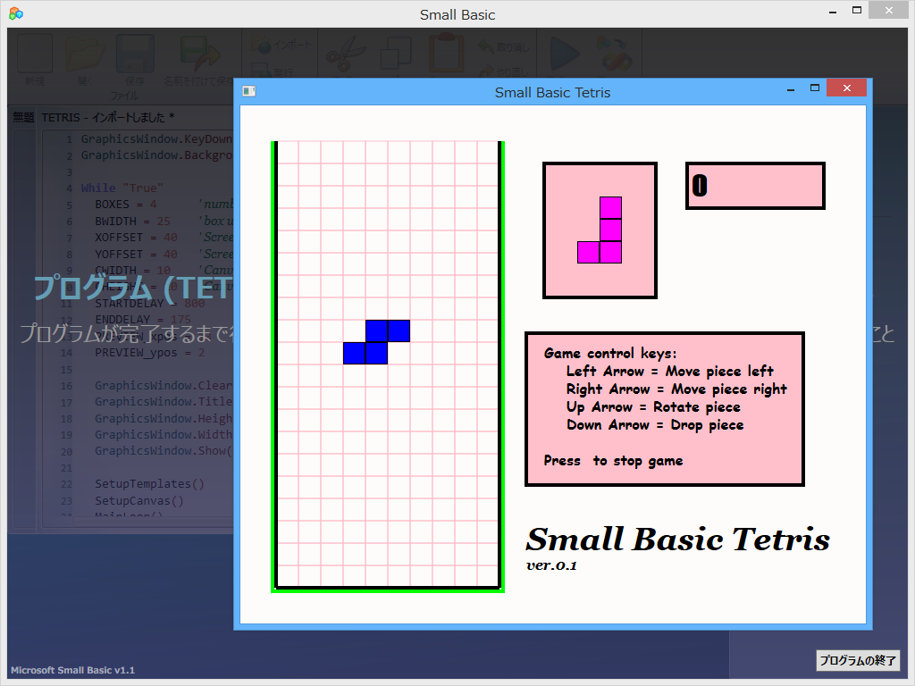This screenshot has height=686, width=915.
Task: Click the Graduate colorful blocks icon
Action: [613, 54]
